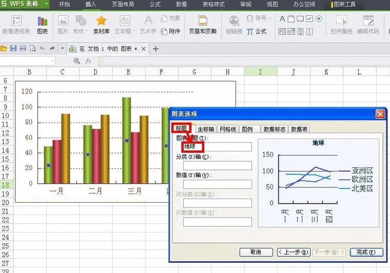Click the zoom magnifier icon beside fx
390x273 pixels.
point(76,61)
